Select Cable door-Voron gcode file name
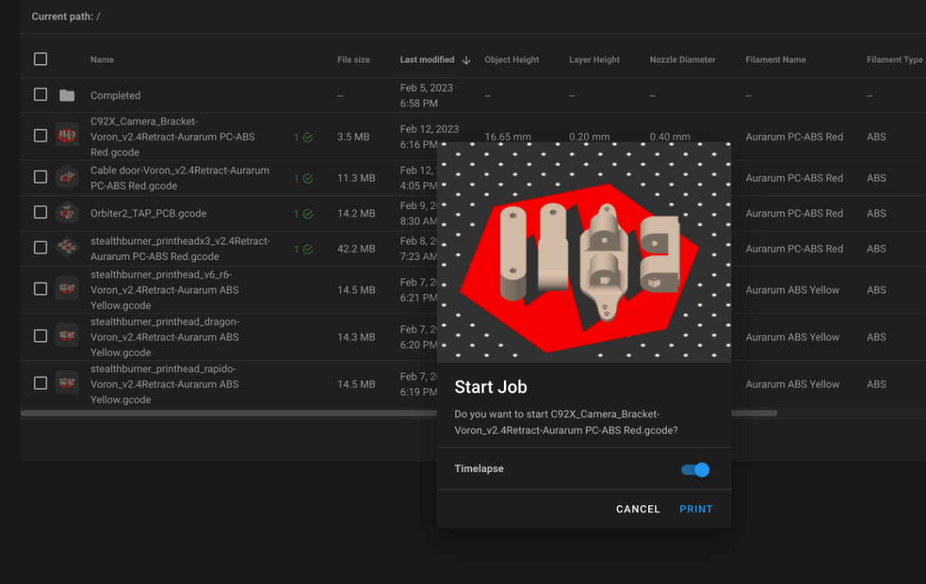 click(x=180, y=178)
